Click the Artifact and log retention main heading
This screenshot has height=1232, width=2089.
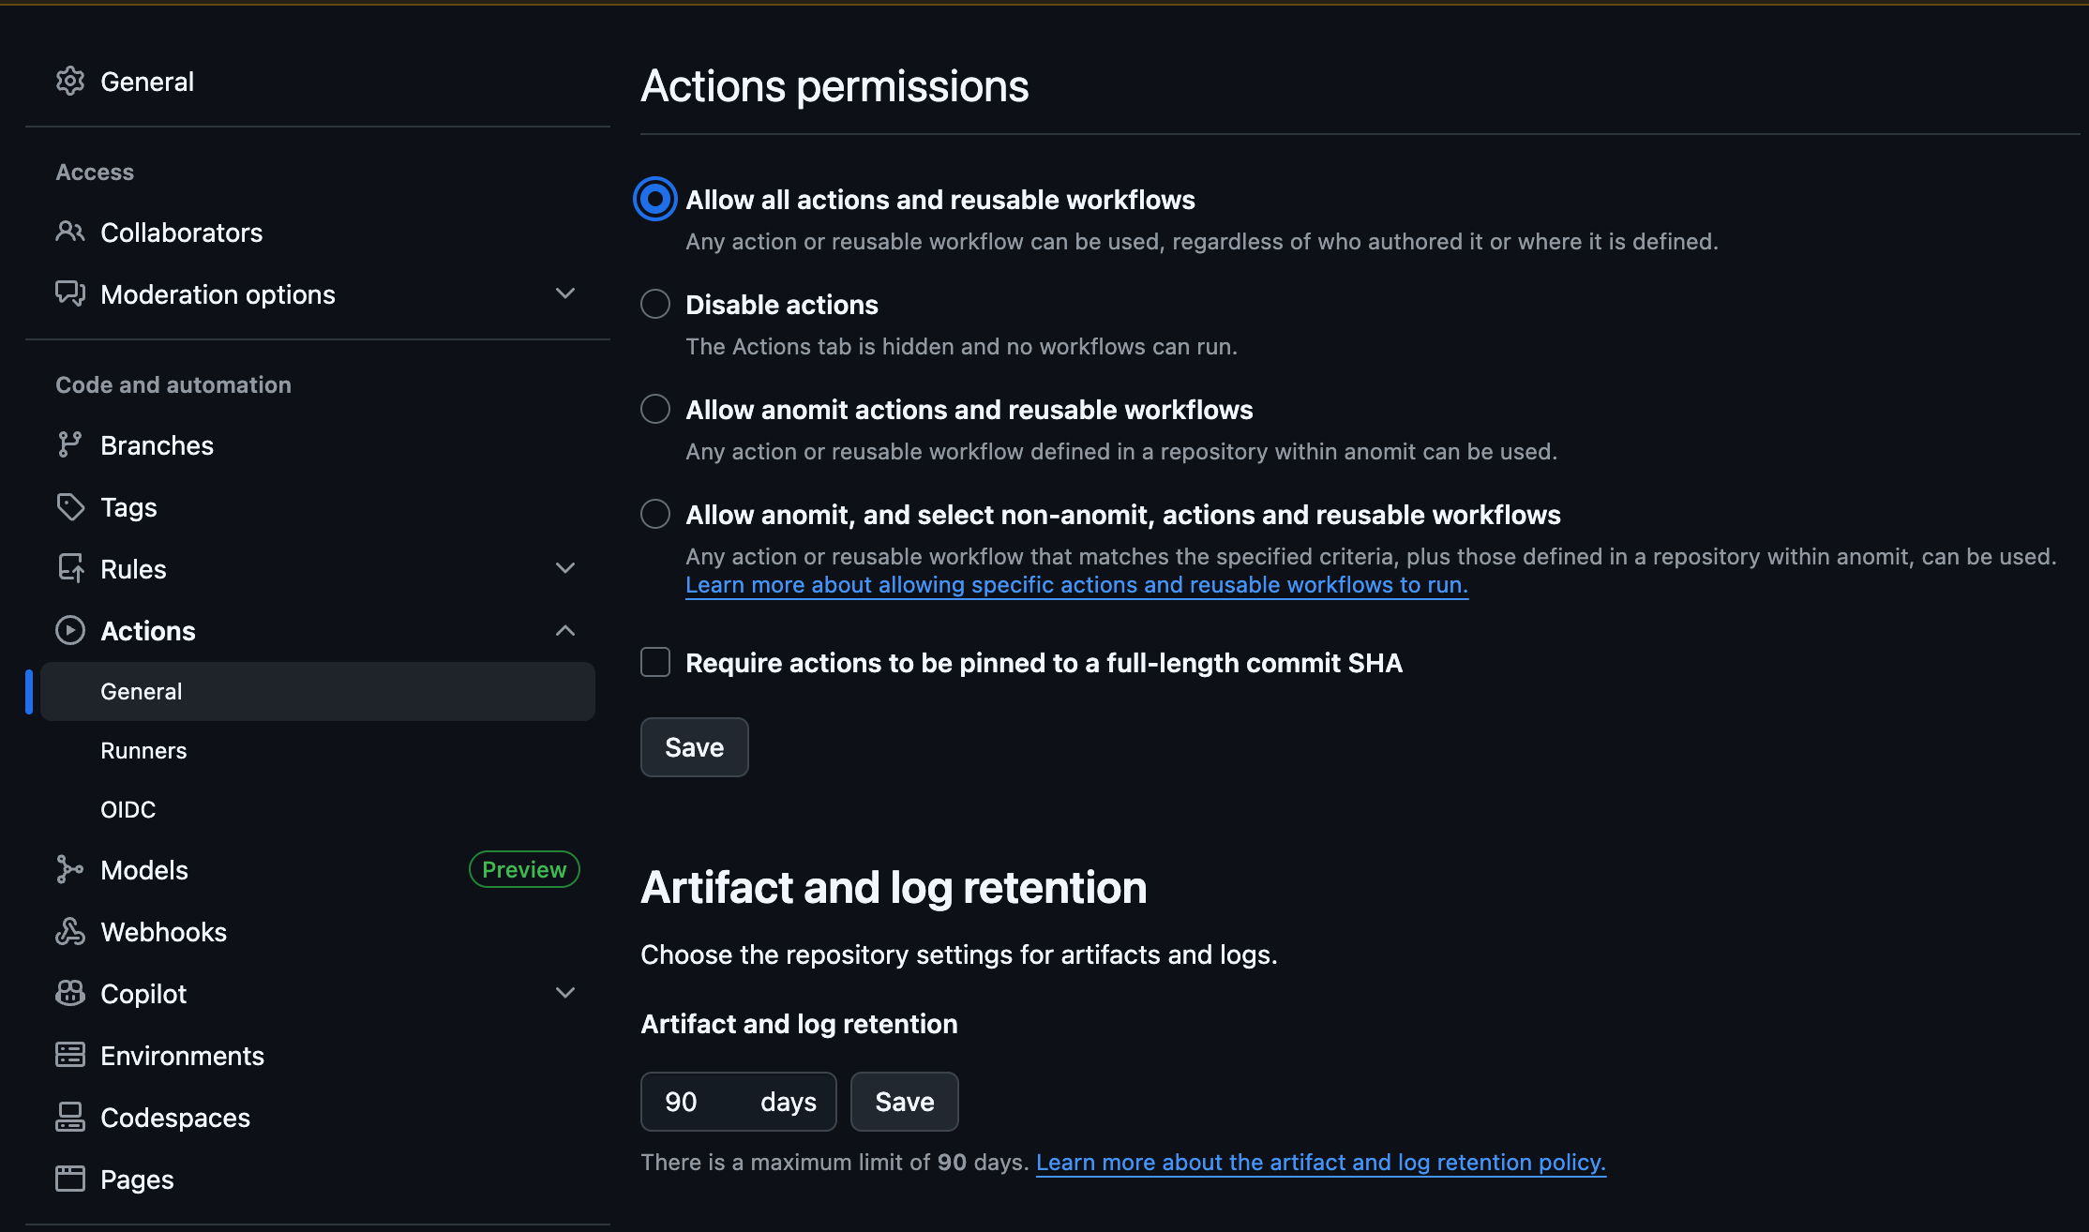[x=894, y=887]
